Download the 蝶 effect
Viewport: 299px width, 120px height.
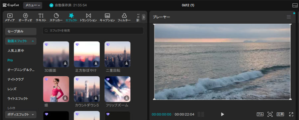tap(65, 98)
